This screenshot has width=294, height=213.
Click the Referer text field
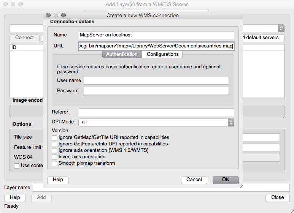156,112
